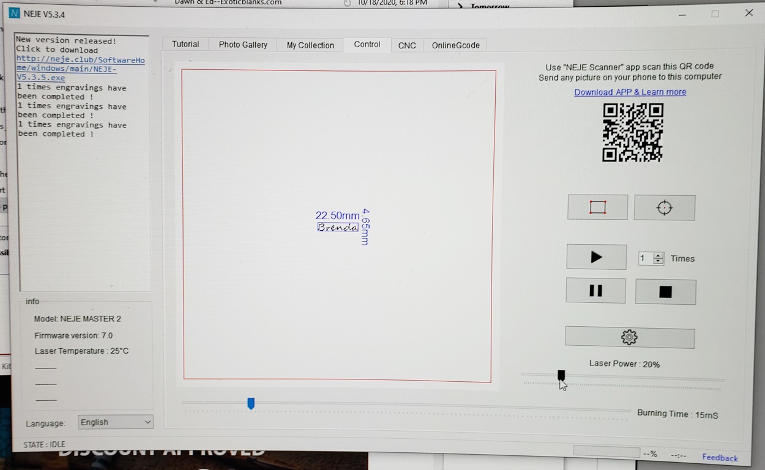Go to the My Collection tab
The image size is (765, 470).
coord(310,45)
